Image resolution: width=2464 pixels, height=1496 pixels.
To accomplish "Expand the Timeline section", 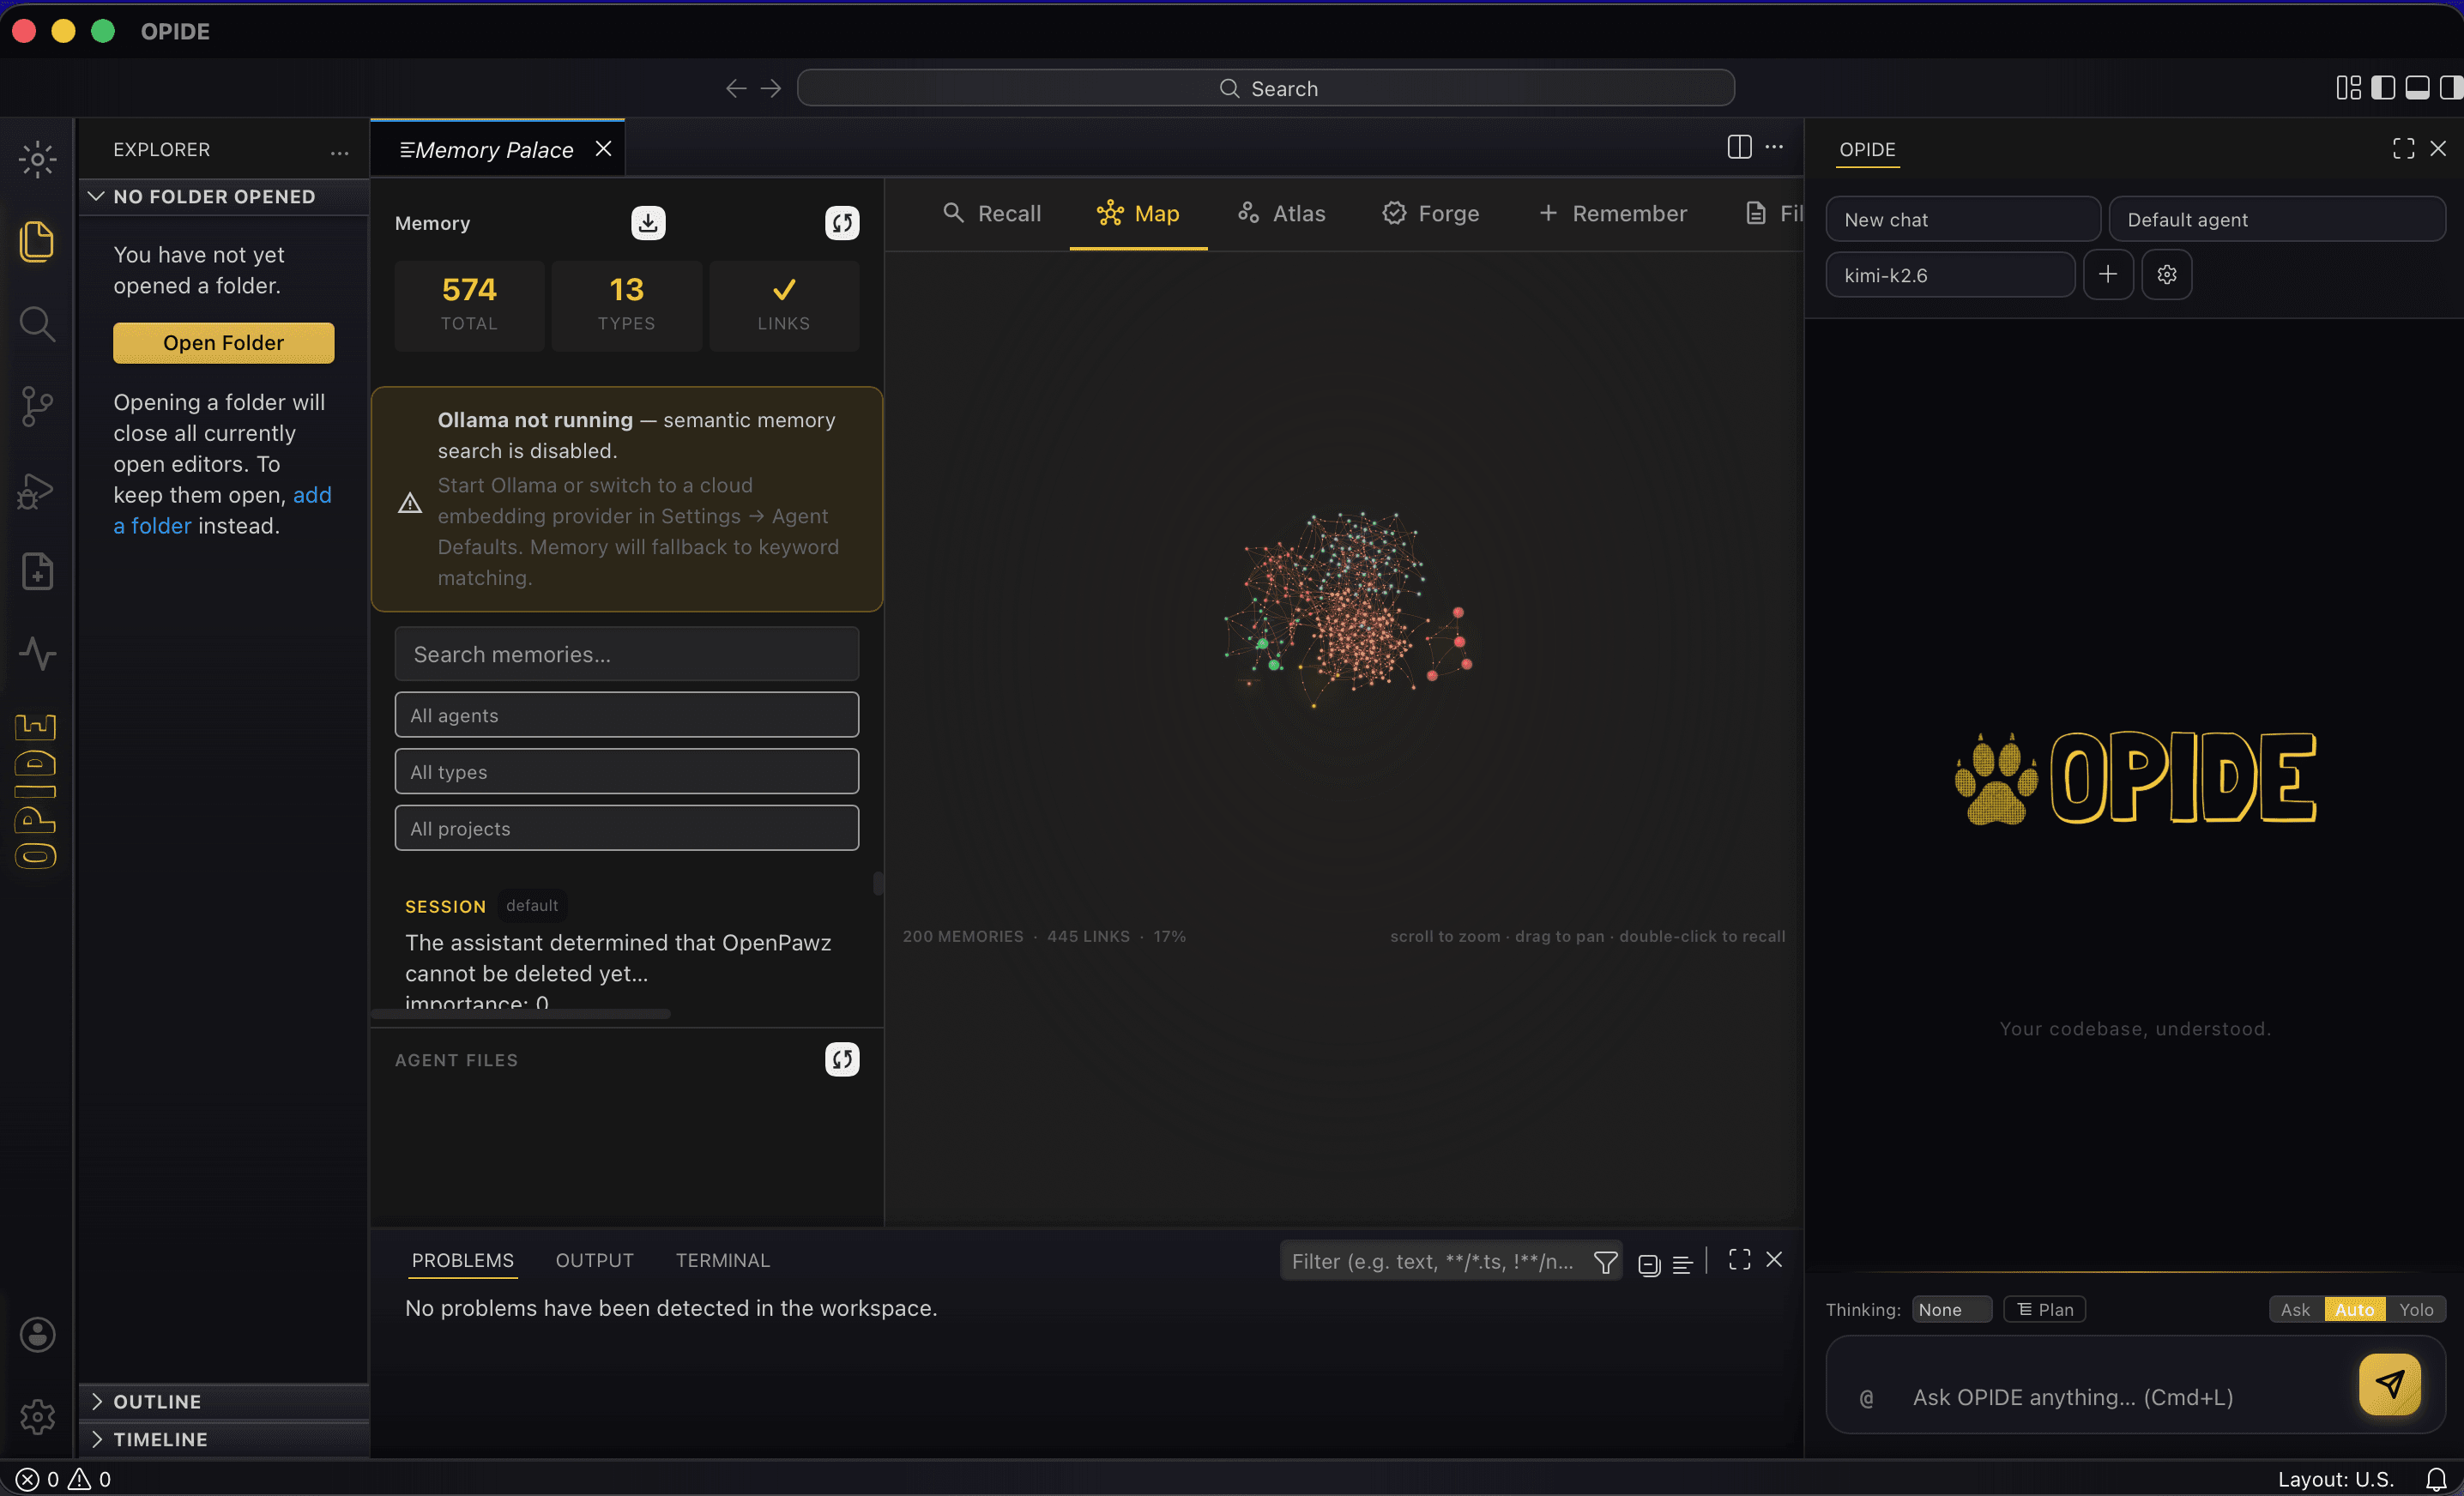I will [224, 1439].
